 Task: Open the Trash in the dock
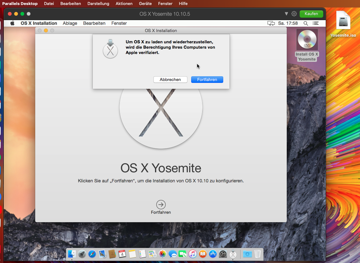coord(258,254)
